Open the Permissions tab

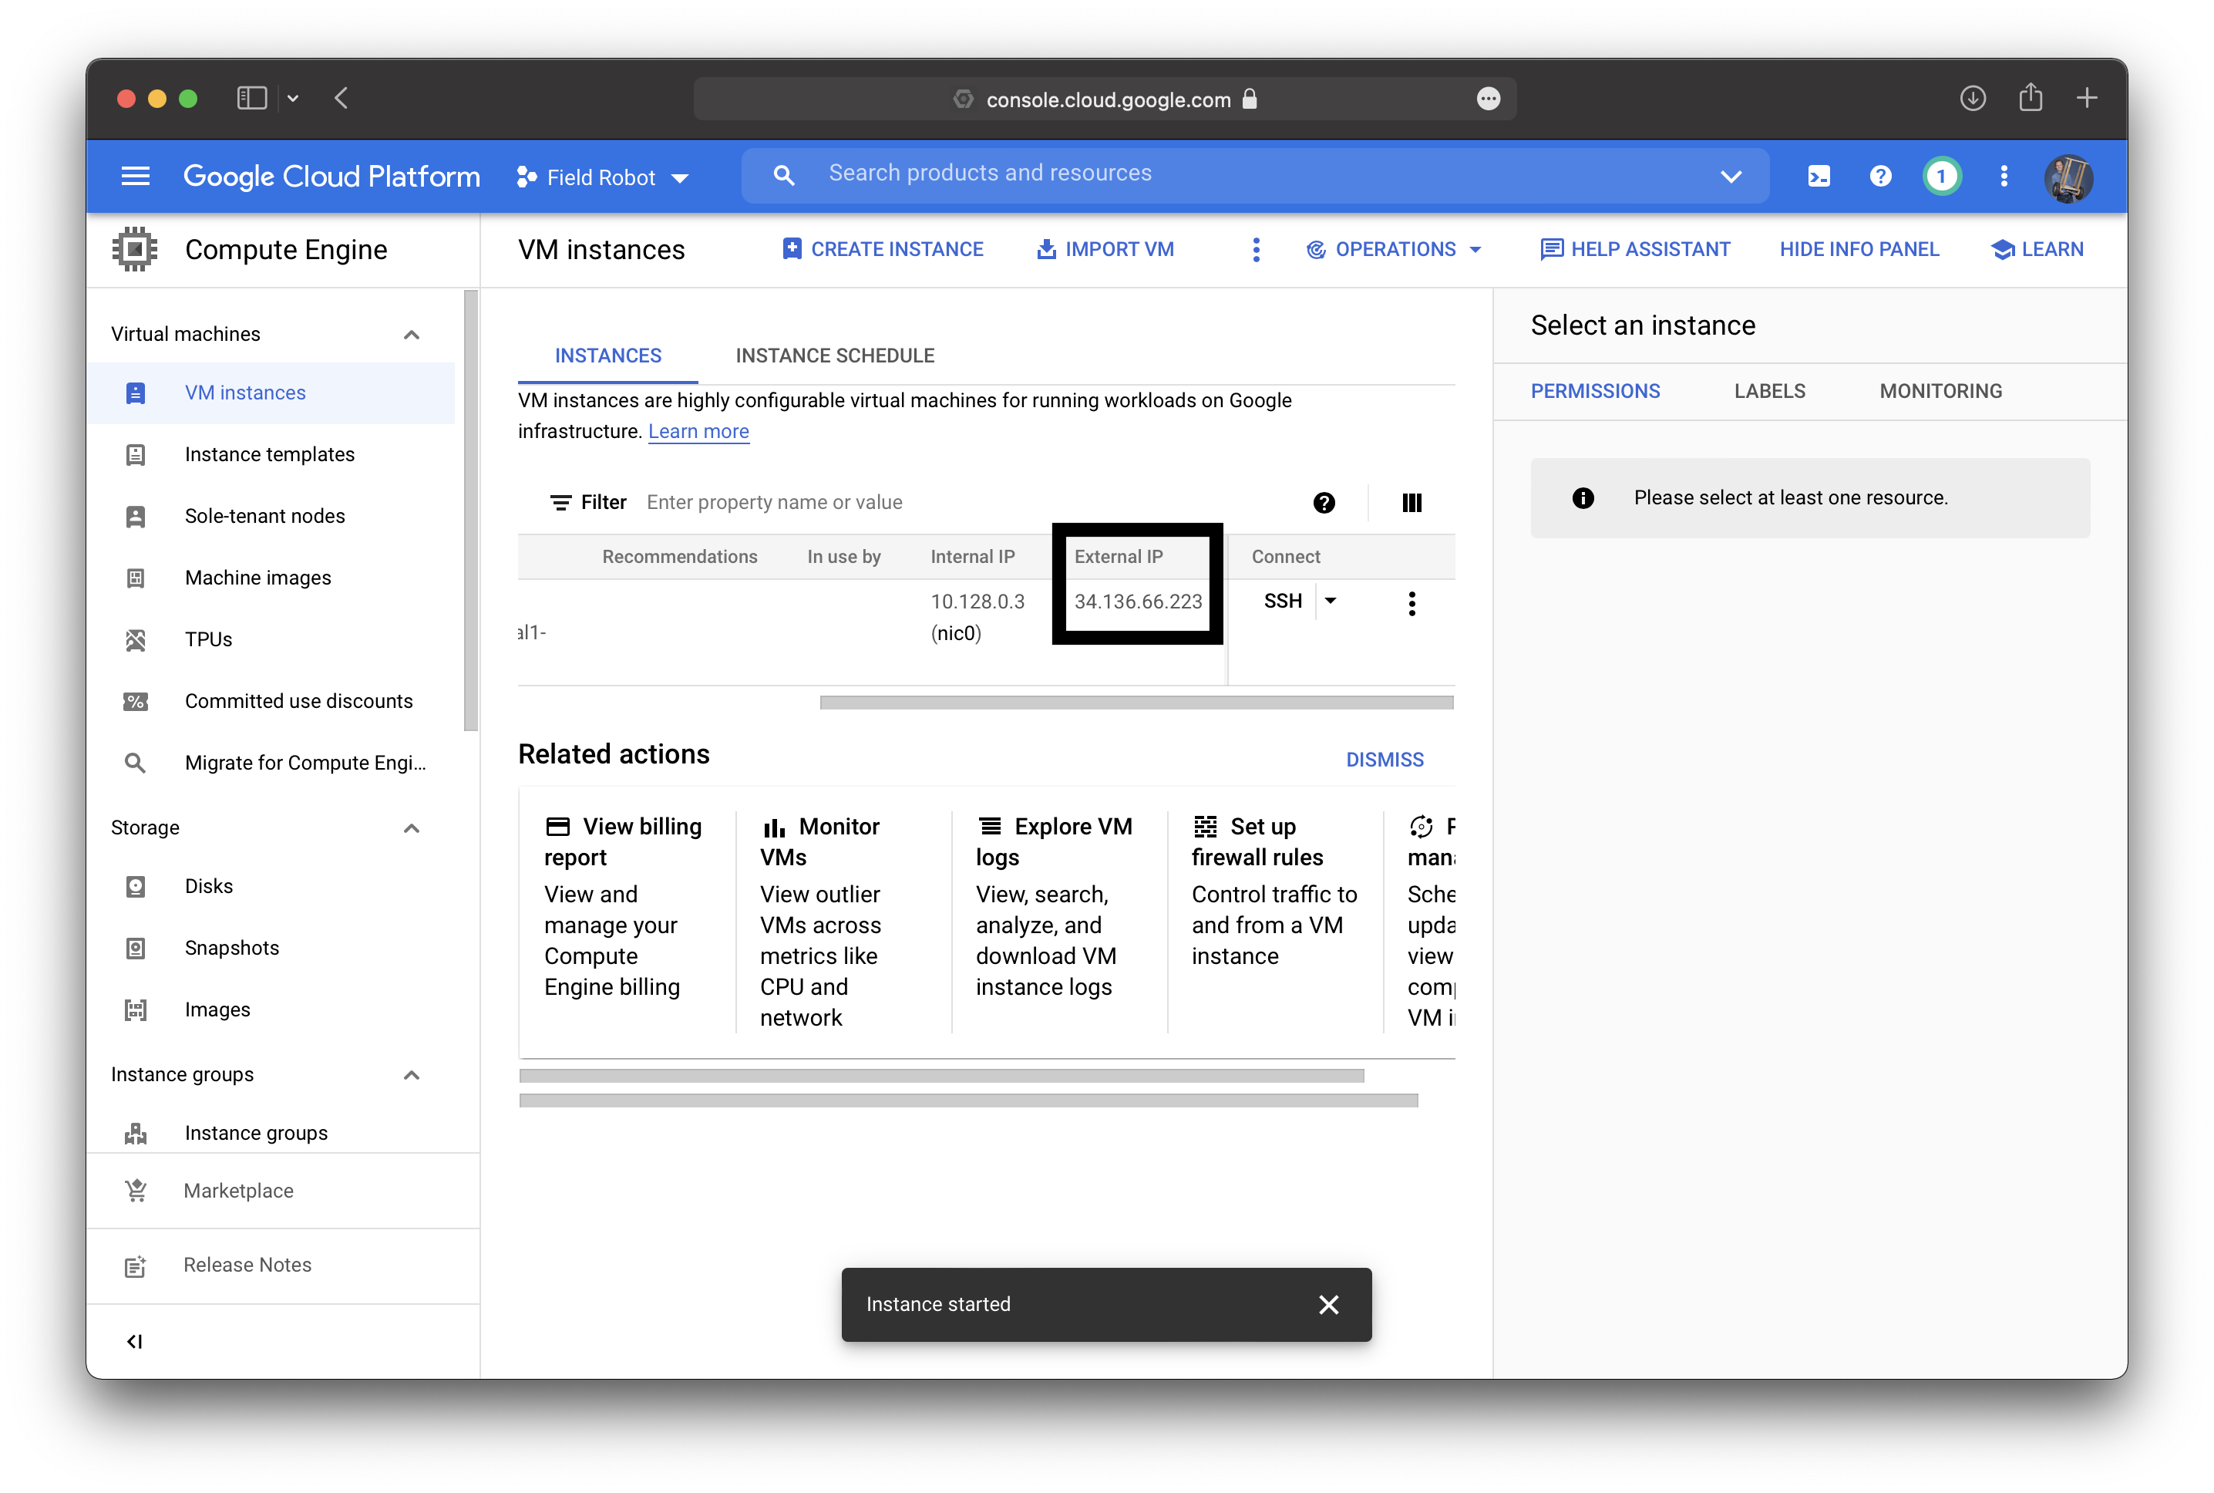pyautogui.click(x=1594, y=391)
